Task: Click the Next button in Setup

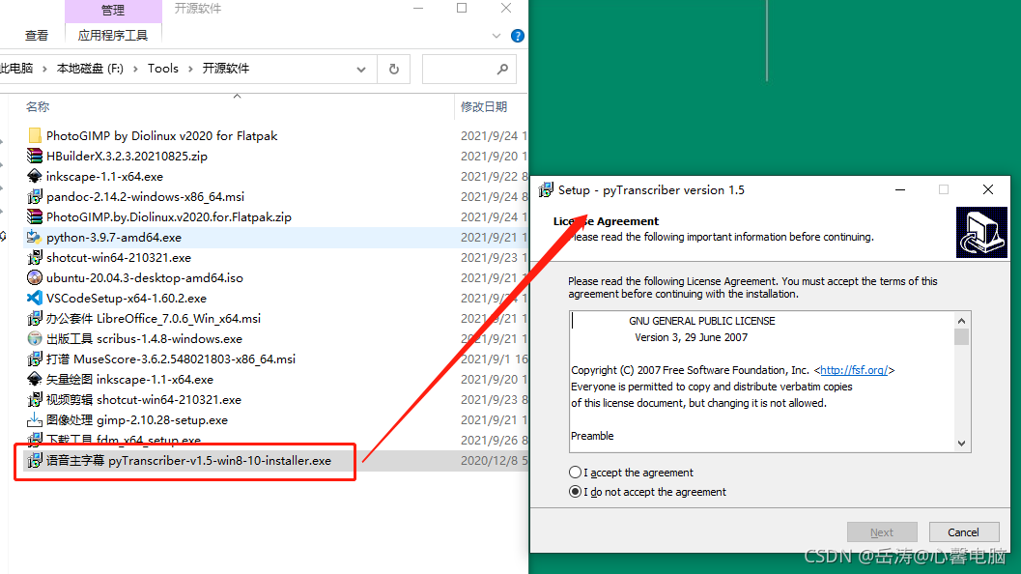Action: (x=882, y=532)
